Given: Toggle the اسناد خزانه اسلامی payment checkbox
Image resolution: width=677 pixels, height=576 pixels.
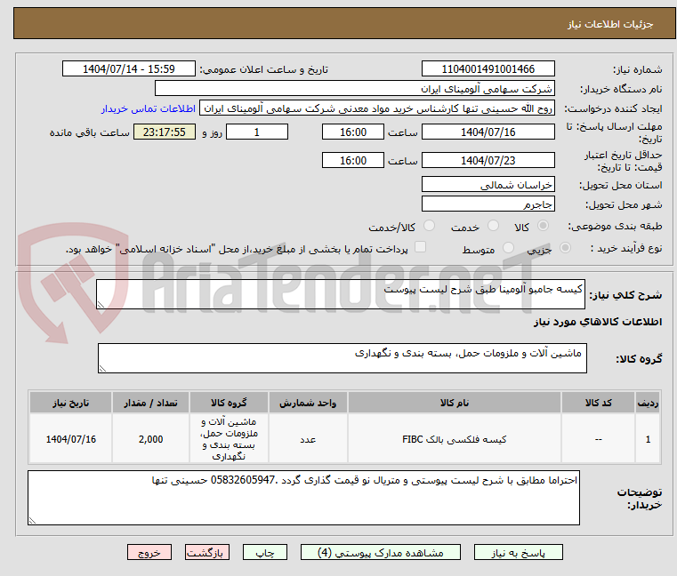Looking at the screenshot, I should click(x=420, y=247).
